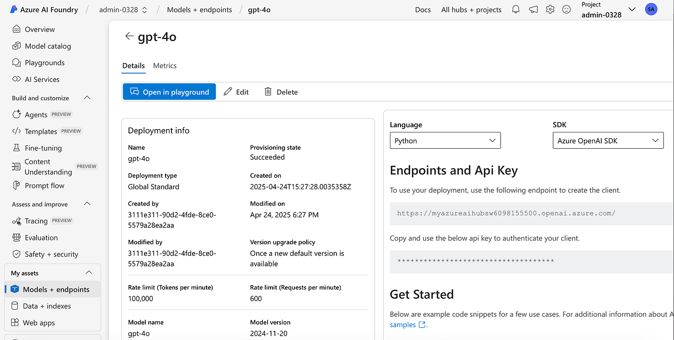This screenshot has width=674, height=340.
Task: Delete the gpt-4o deployment
Action: (x=281, y=92)
